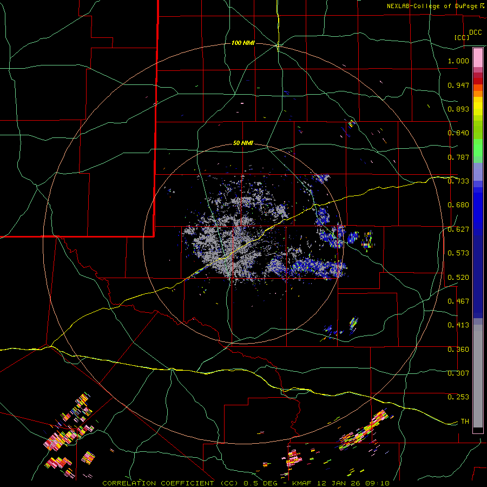Select the 0.307 scale value
The image size is (487, 487).
coord(458,373)
